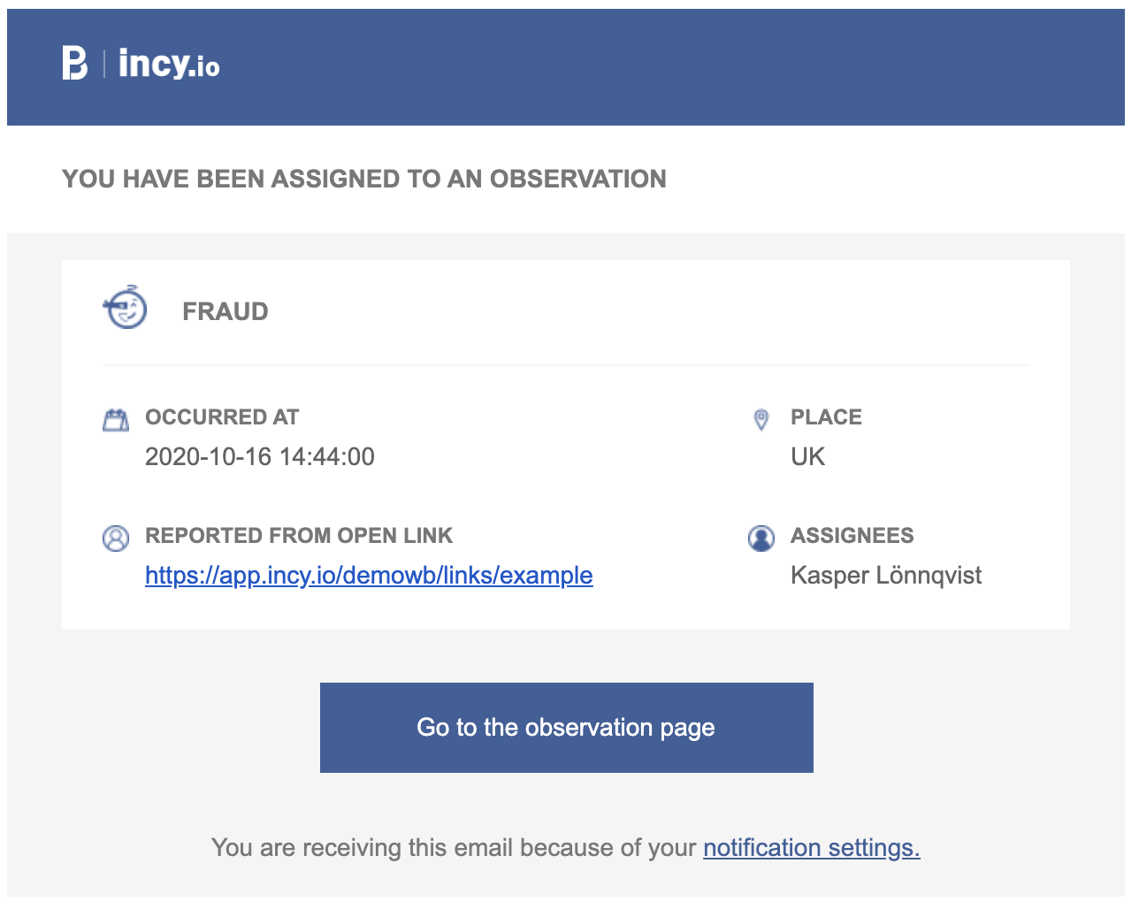Open the app.incy.io/demowb/links/example link
This screenshot has width=1139, height=909.
[x=369, y=576]
